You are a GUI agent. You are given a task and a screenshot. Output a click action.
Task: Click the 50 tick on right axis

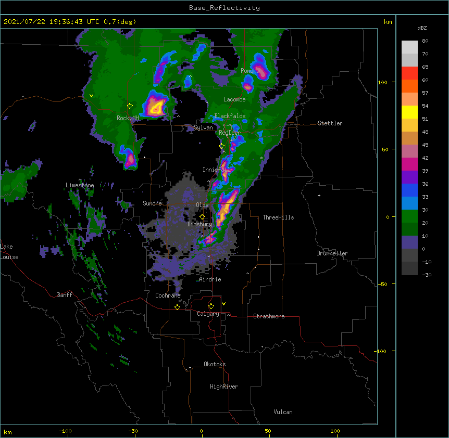385,149
